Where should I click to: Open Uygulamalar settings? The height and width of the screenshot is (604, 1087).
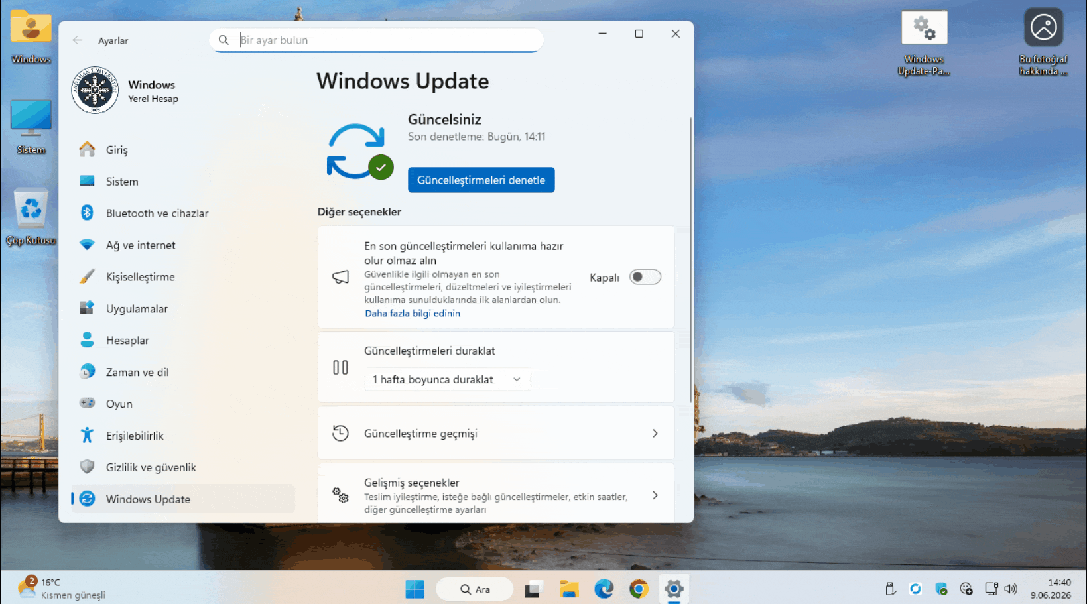pyautogui.click(x=183, y=308)
